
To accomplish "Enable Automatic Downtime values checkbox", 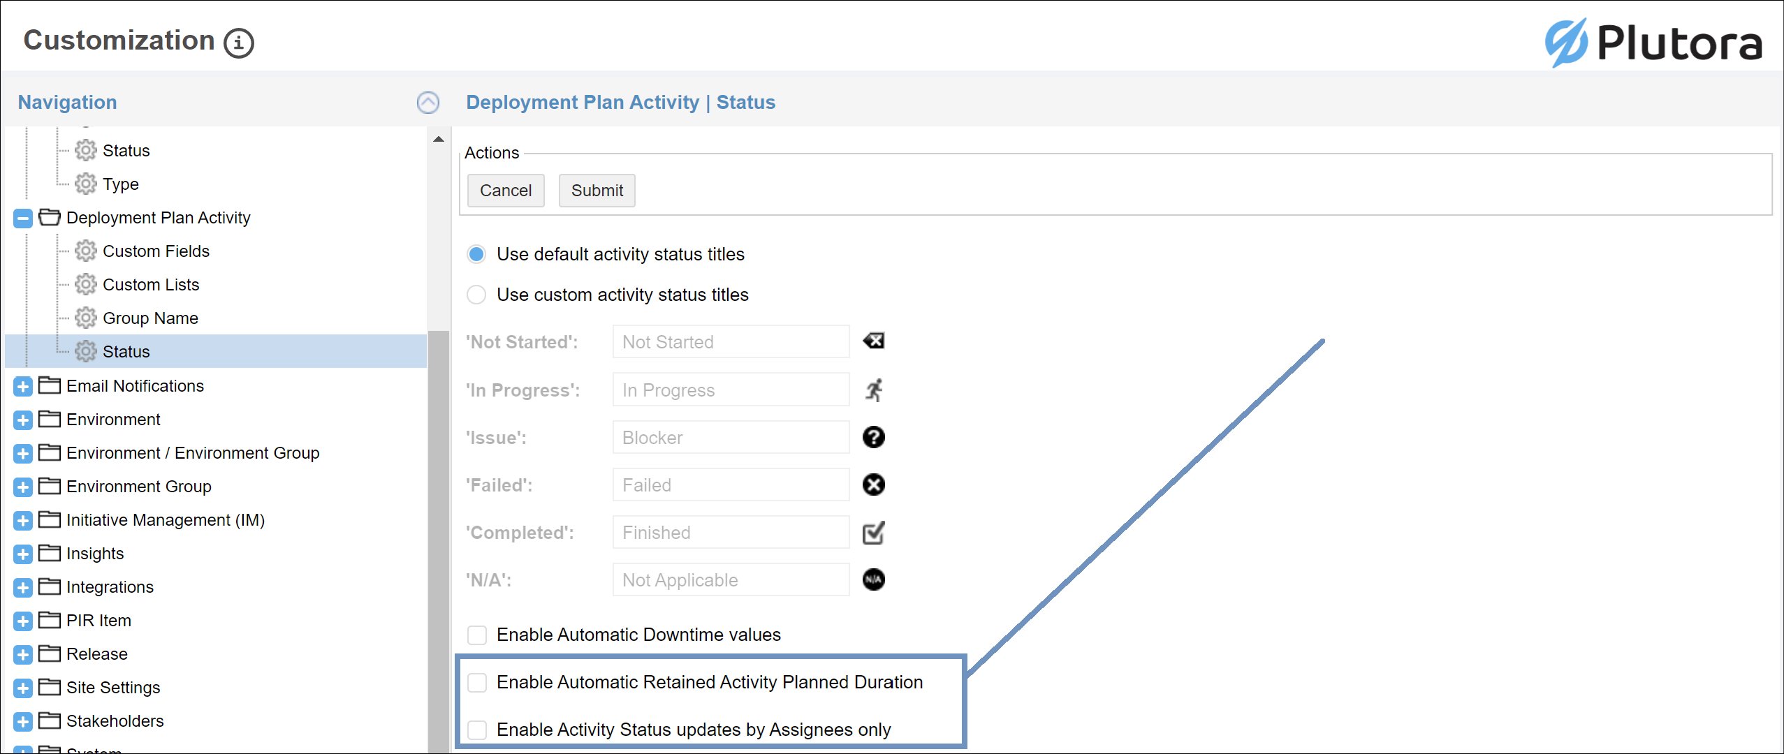I will click(x=477, y=635).
